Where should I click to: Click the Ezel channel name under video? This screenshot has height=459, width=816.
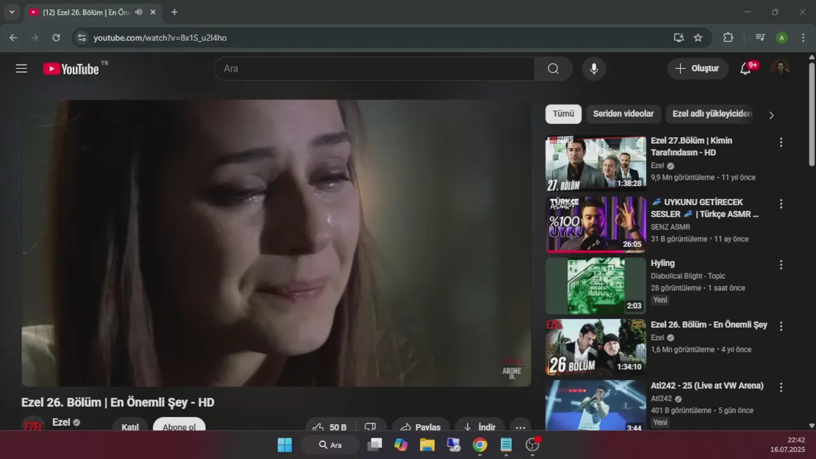click(61, 422)
